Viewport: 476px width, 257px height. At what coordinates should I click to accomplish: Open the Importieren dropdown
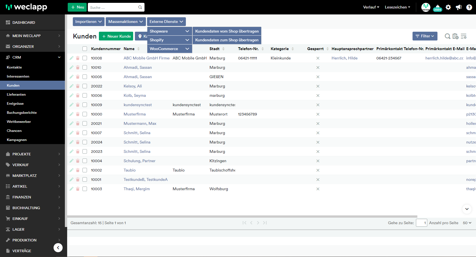tap(88, 22)
